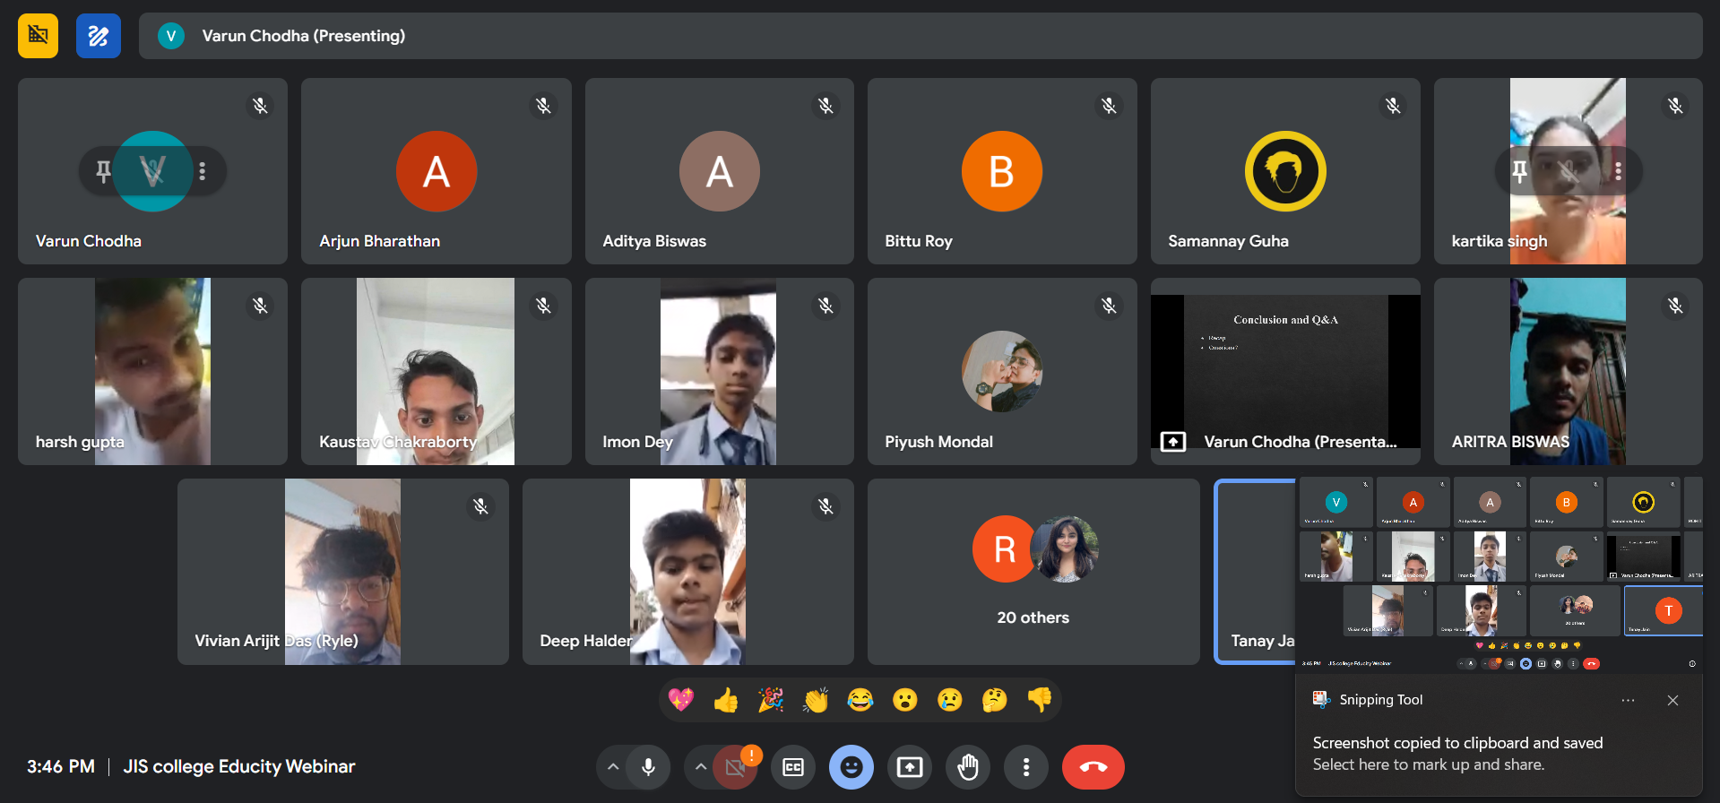Expand audio settings arrow beside microphone
1720x803 pixels.
pos(613,767)
